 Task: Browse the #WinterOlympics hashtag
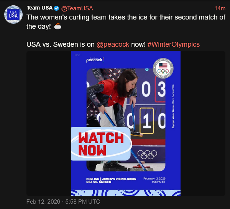click(x=173, y=44)
